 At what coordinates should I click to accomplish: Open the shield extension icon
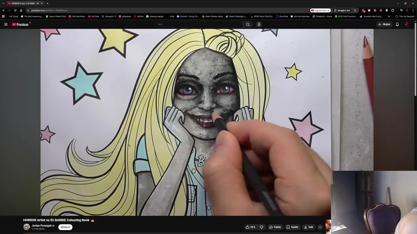(387, 10)
